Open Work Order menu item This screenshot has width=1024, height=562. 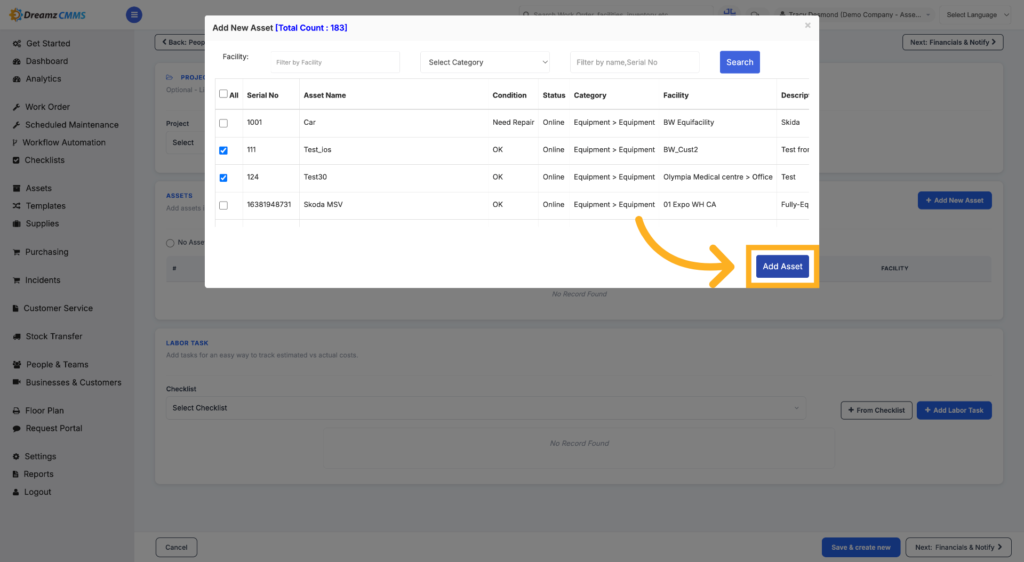[x=47, y=107]
